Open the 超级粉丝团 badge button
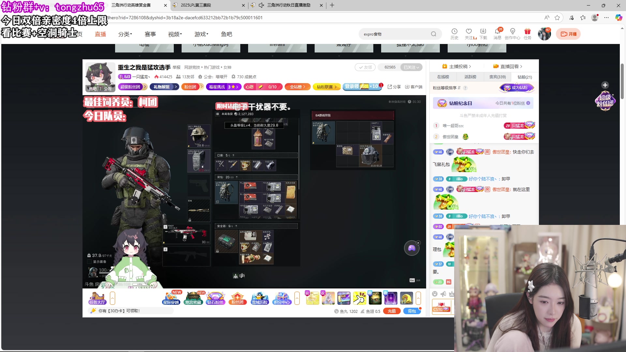 point(132,87)
